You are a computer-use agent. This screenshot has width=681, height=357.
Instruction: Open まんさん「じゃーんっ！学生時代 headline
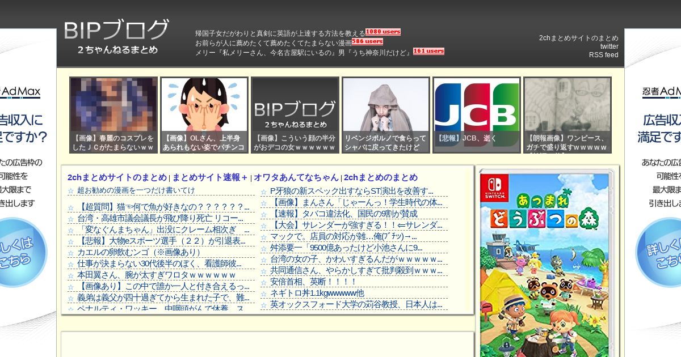[x=356, y=202]
